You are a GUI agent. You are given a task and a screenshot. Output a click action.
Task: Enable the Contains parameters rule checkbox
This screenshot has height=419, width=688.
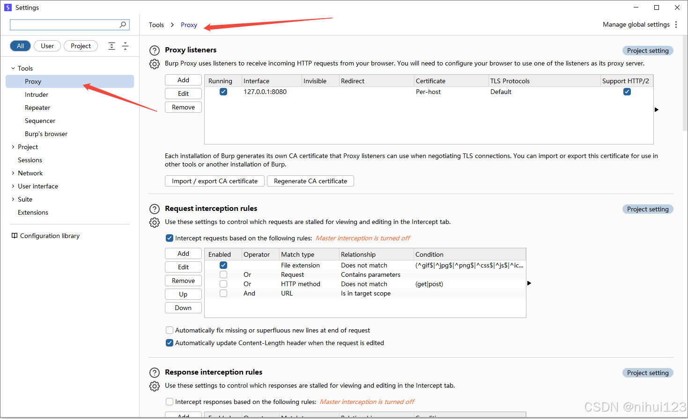(x=223, y=275)
